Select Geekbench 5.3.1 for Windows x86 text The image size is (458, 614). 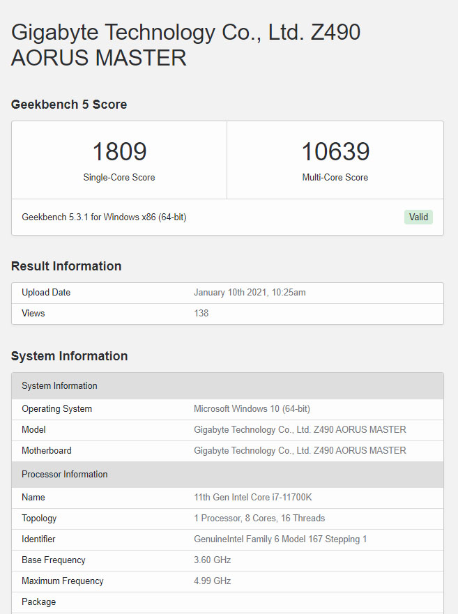click(104, 217)
